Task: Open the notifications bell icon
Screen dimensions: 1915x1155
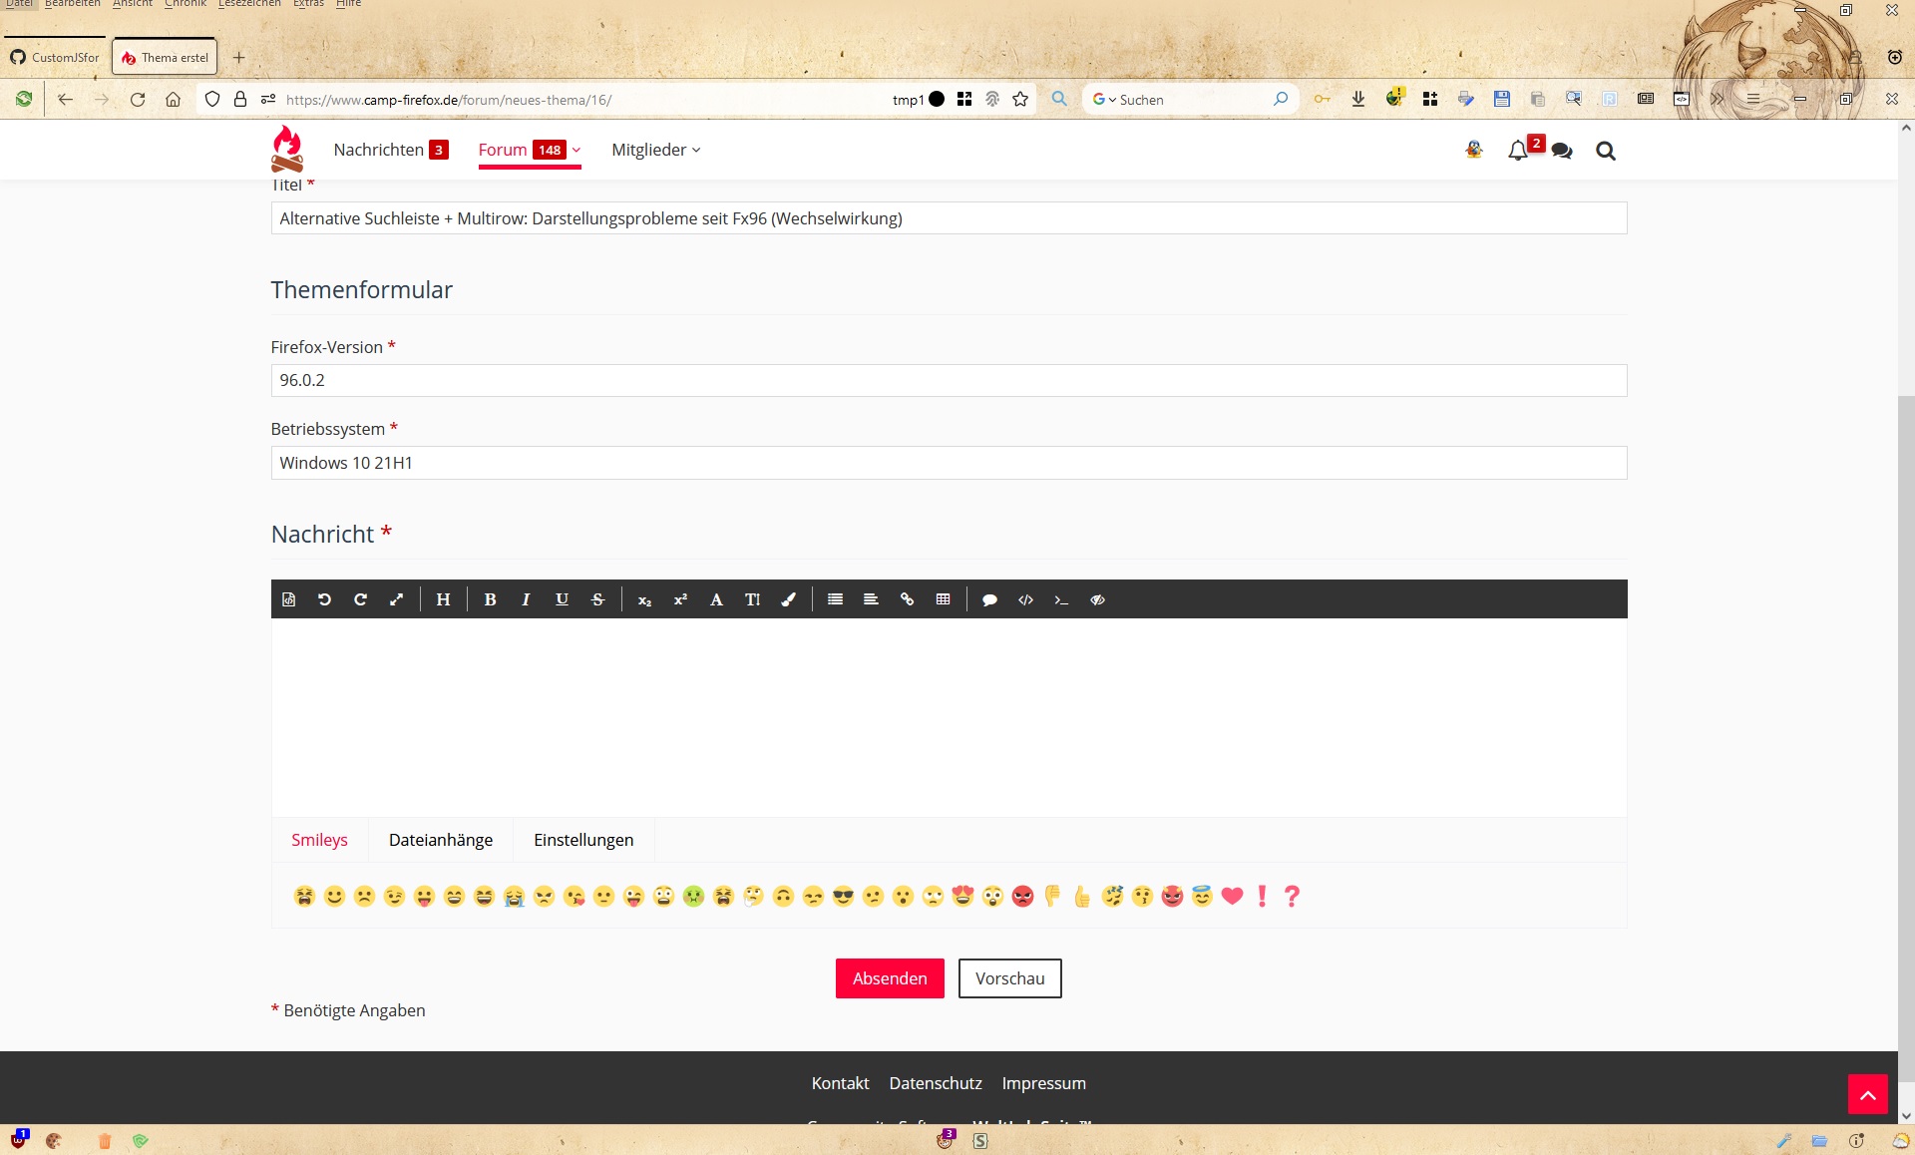Action: (1518, 151)
